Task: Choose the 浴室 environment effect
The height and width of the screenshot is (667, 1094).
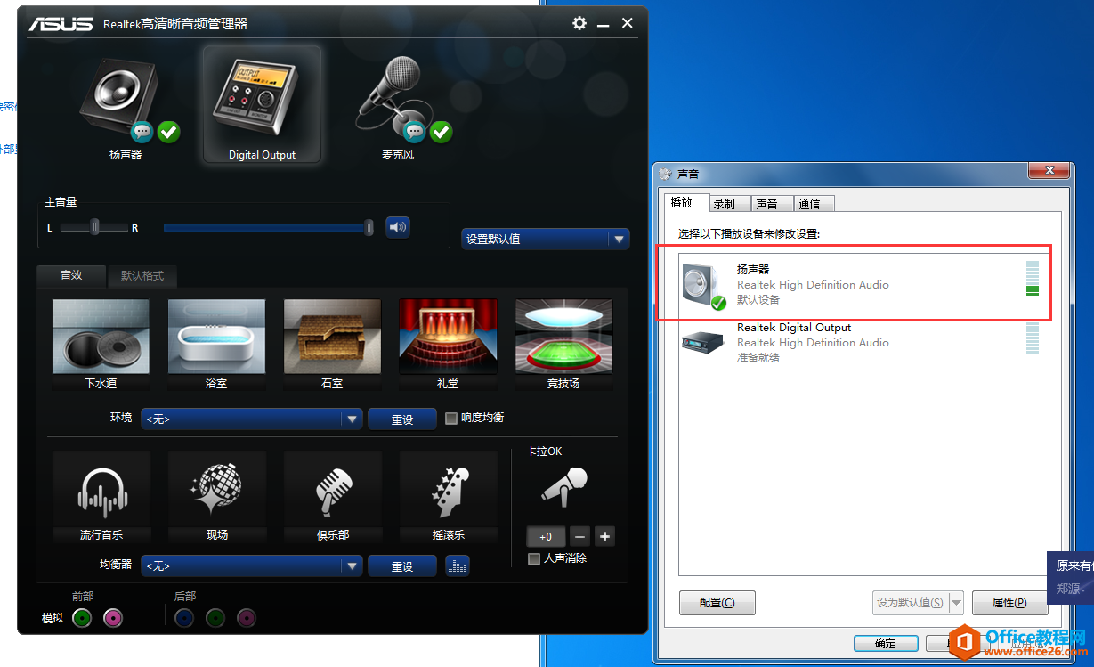Action: point(216,346)
